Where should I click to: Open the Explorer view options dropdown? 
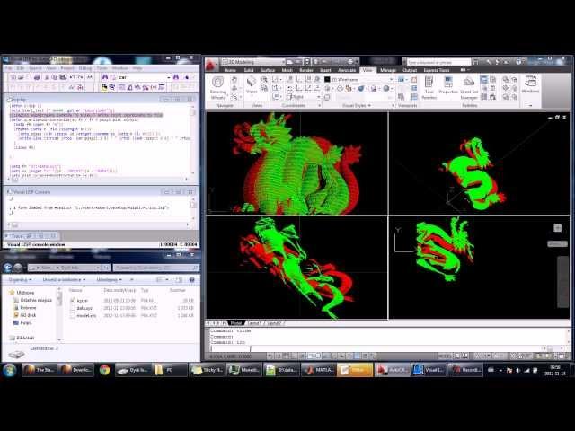click(167, 279)
